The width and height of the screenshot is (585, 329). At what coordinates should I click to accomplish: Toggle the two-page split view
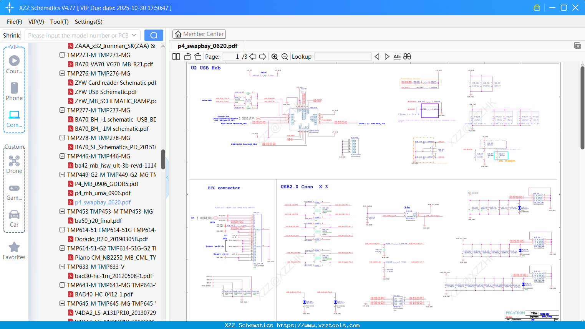[176, 57]
